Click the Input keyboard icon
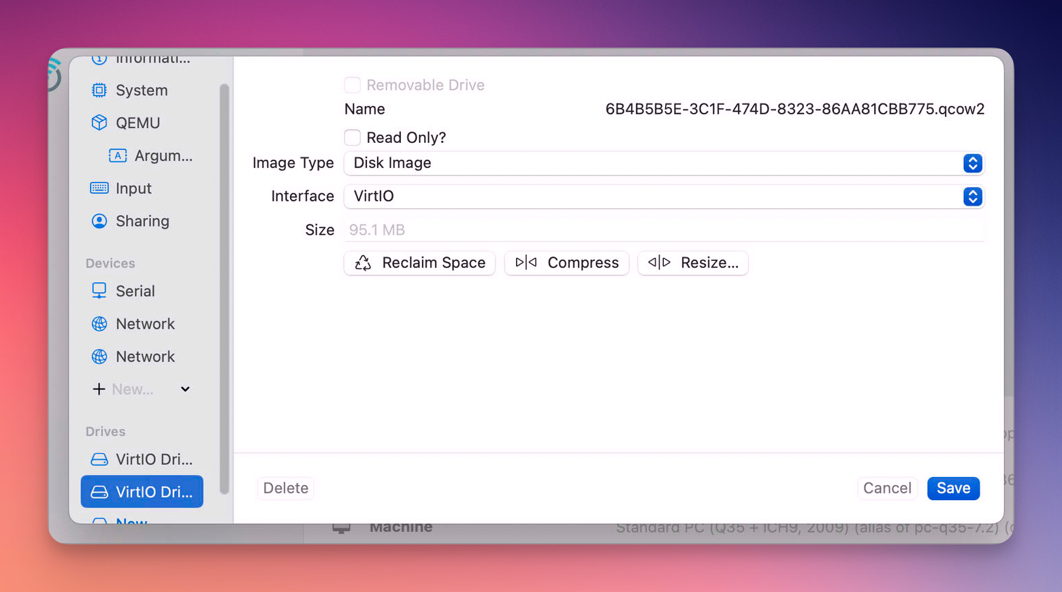Viewport: 1062px width, 592px height. coord(99,188)
